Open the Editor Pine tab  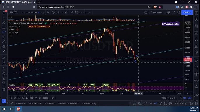49,104
